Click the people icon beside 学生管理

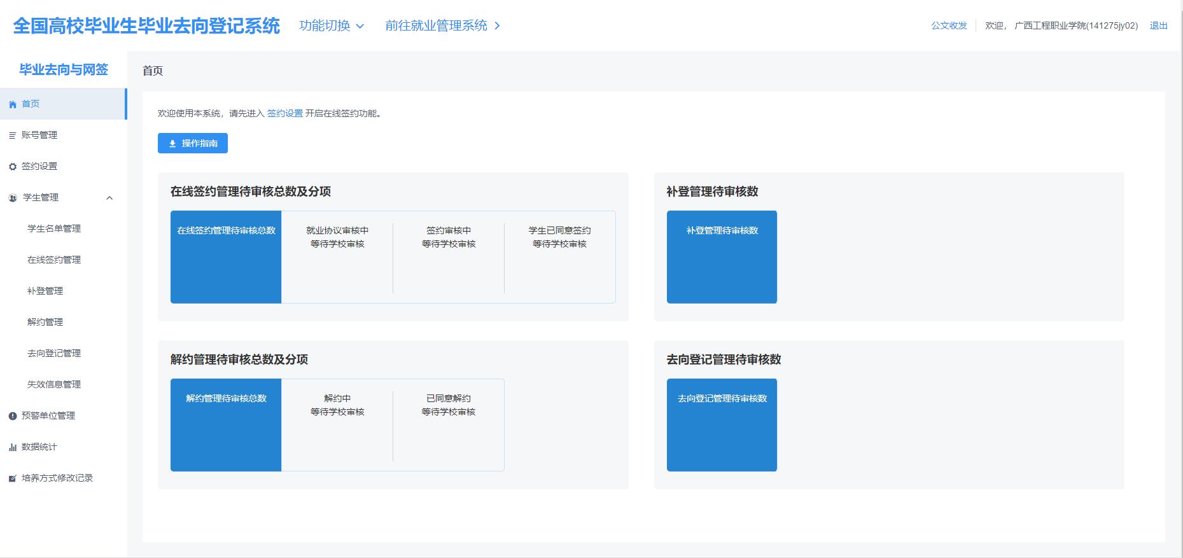coord(13,198)
